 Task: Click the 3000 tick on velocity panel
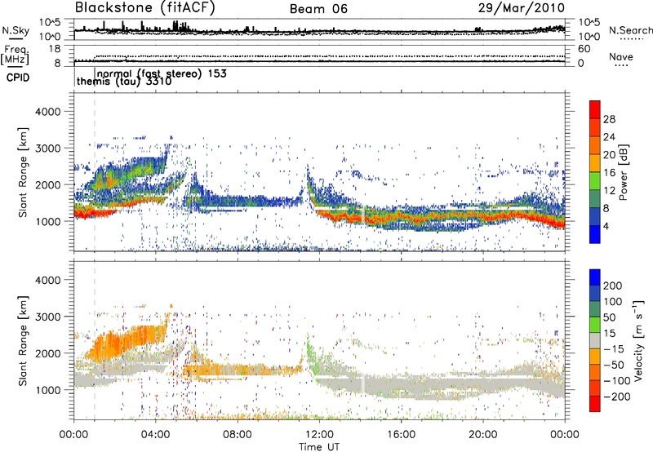tap(47, 317)
